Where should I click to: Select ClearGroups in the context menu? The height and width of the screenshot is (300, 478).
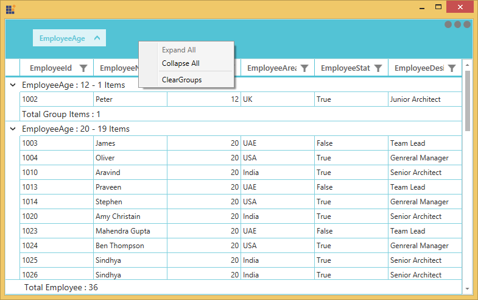click(x=181, y=80)
